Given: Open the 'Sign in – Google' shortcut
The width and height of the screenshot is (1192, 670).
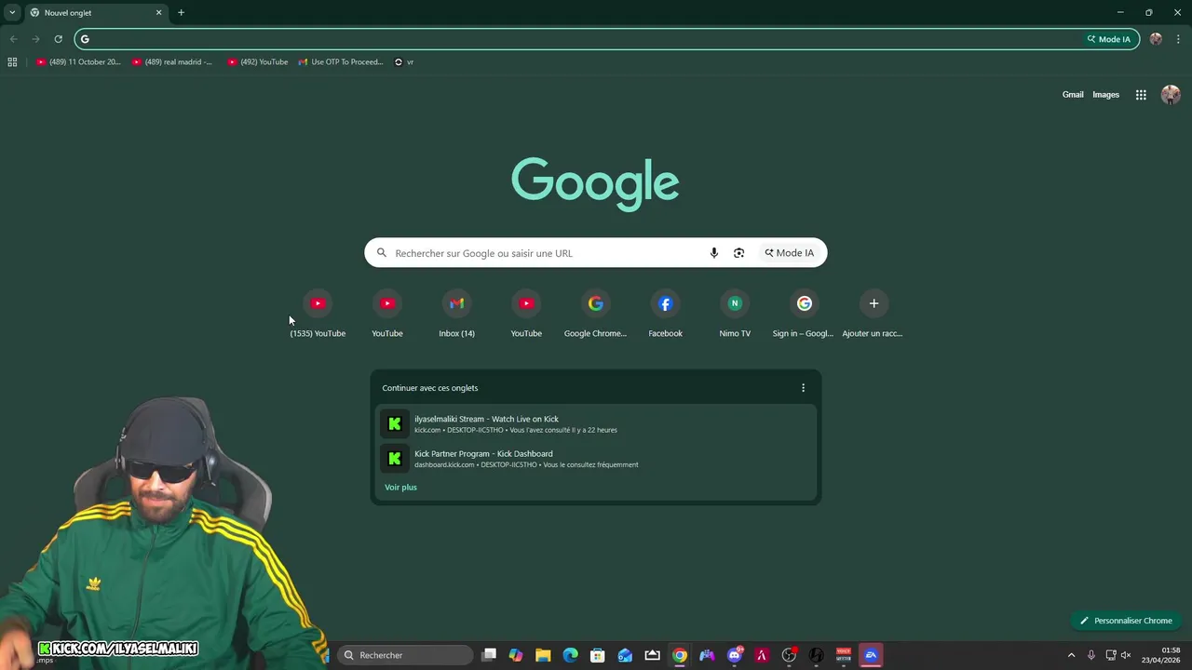Looking at the screenshot, I should [x=804, y=314].
